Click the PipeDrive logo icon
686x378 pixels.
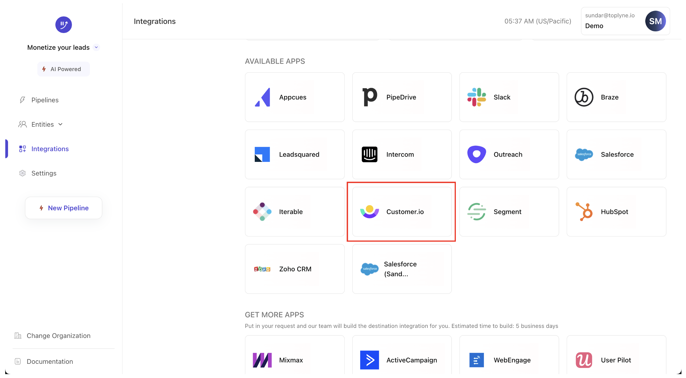[370, 97]
